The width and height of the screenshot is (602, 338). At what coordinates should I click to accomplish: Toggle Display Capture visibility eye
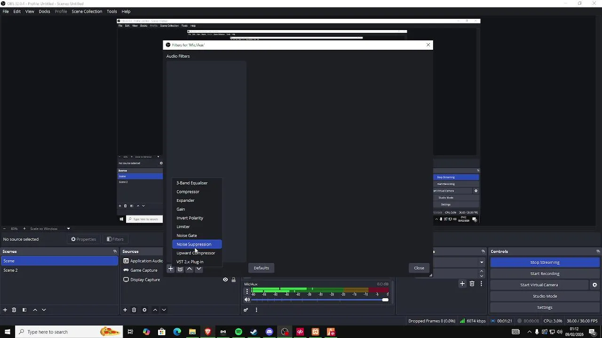(225, 280)
